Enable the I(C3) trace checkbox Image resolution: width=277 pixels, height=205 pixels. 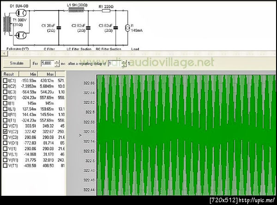tap(5, 92)
